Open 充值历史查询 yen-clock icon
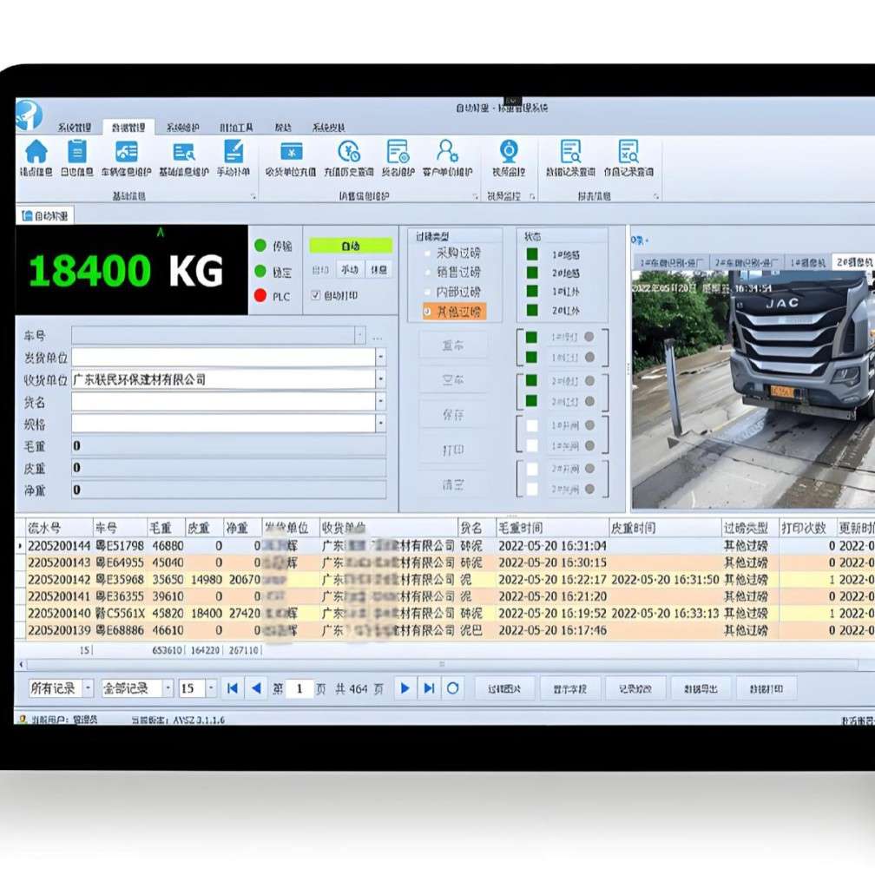This screenshot has height=875, width=875. 349,151
